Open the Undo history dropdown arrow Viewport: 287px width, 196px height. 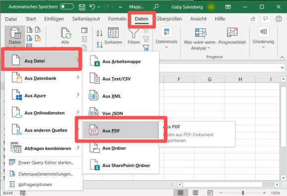coord(99,7)
